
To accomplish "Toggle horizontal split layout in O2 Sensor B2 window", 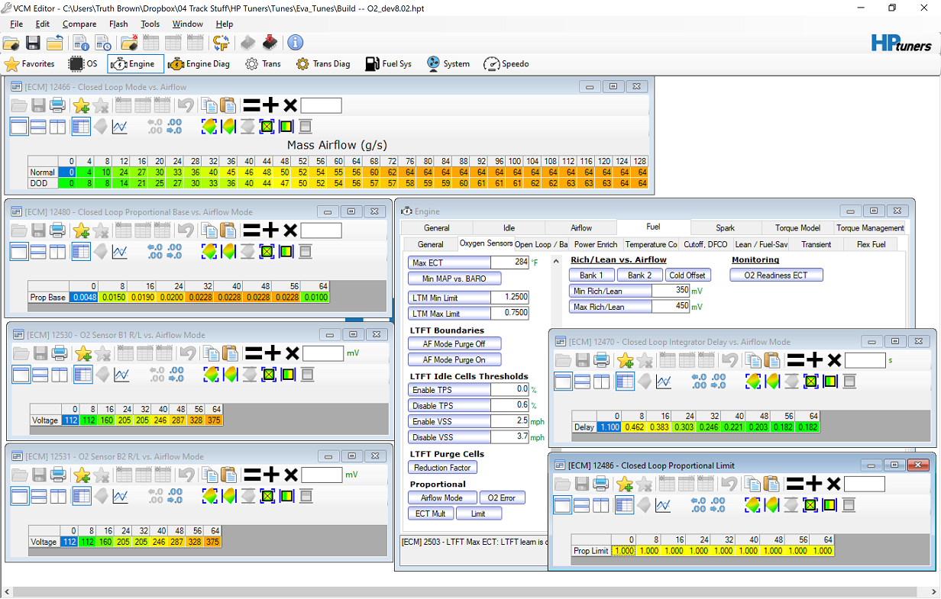I will (40, 497).
